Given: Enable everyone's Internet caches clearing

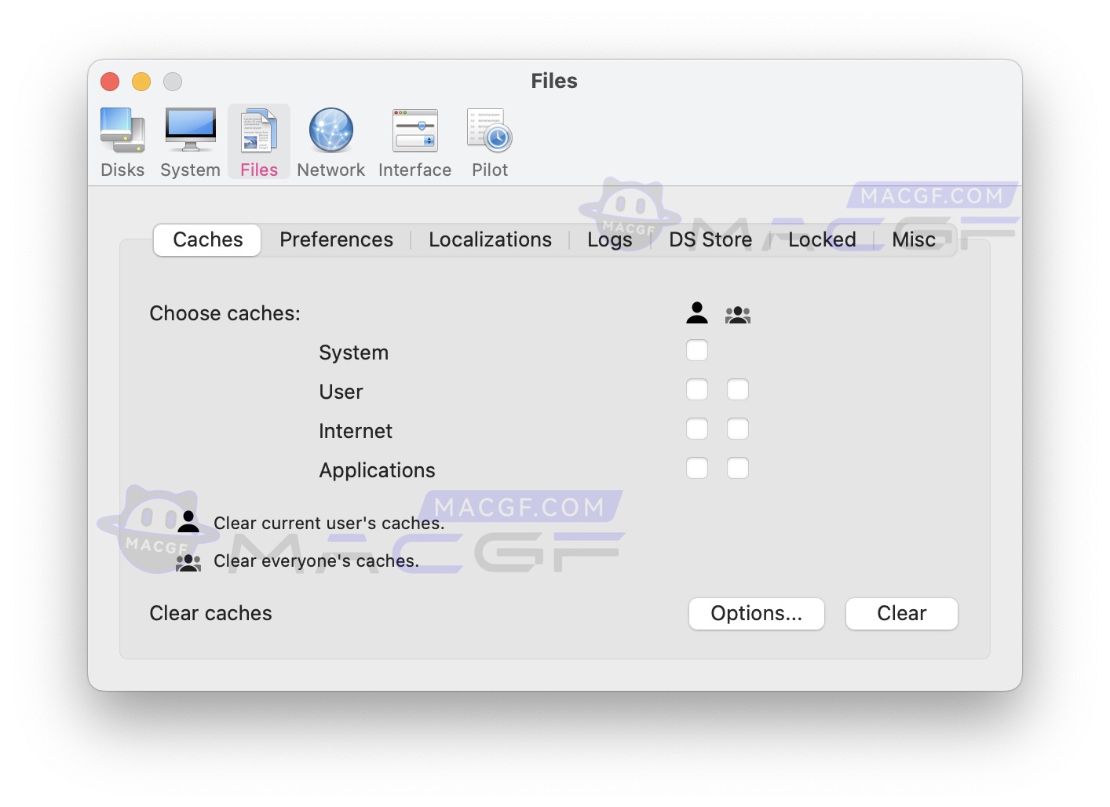Looking at the screenshot, I should pyautogui.click(x=737, y=429).
